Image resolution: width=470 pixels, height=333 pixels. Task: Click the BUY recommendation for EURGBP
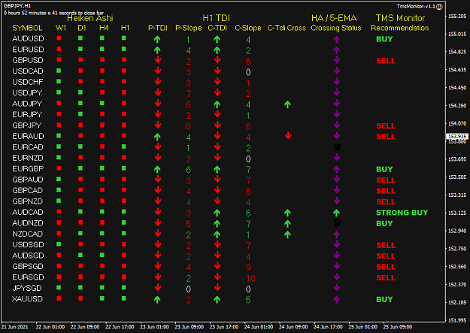384,169
